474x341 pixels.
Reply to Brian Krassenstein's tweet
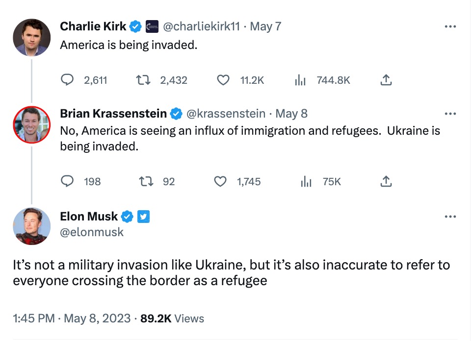(x=67, y=181)
